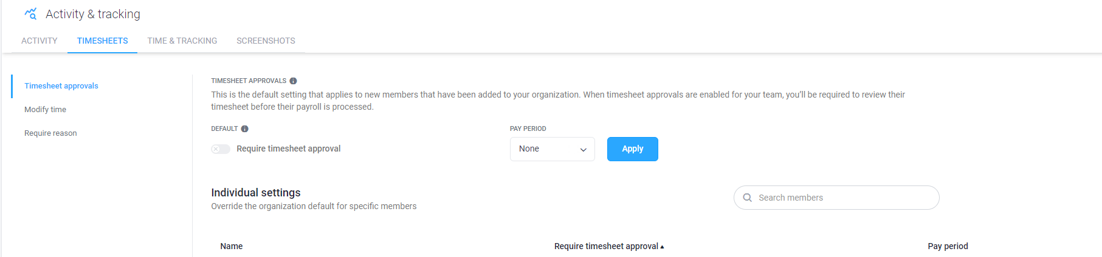Select the Timesheets tab
Image resolution: width=1102 pixels, height=257 pixels.
[x=102, y=41]
